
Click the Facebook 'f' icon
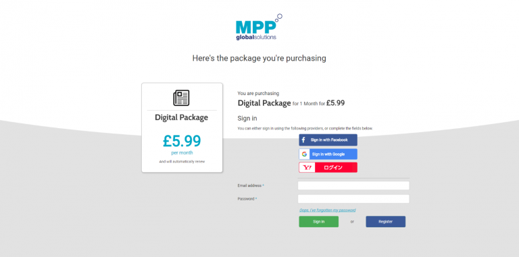click(303, 140)
